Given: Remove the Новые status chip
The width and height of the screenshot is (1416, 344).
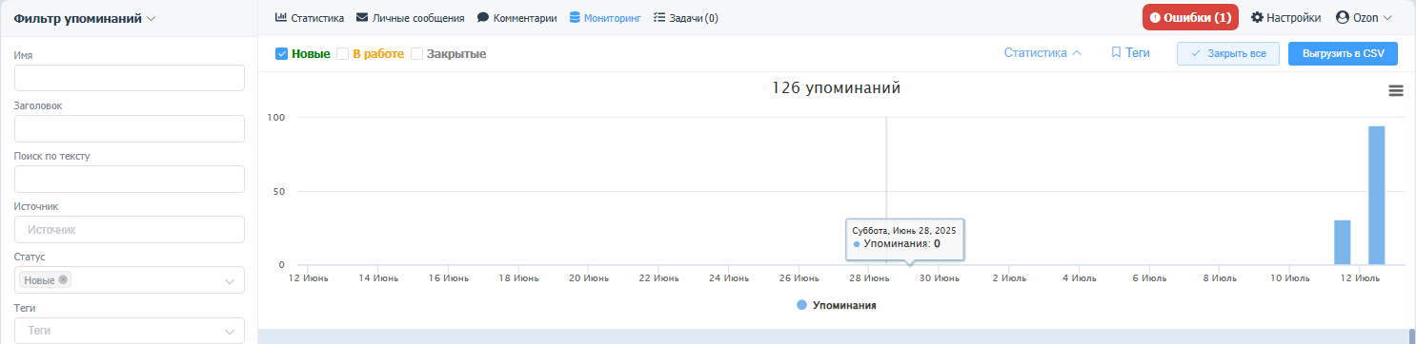Looking at the screenshot, I should (x=63, y=279).
